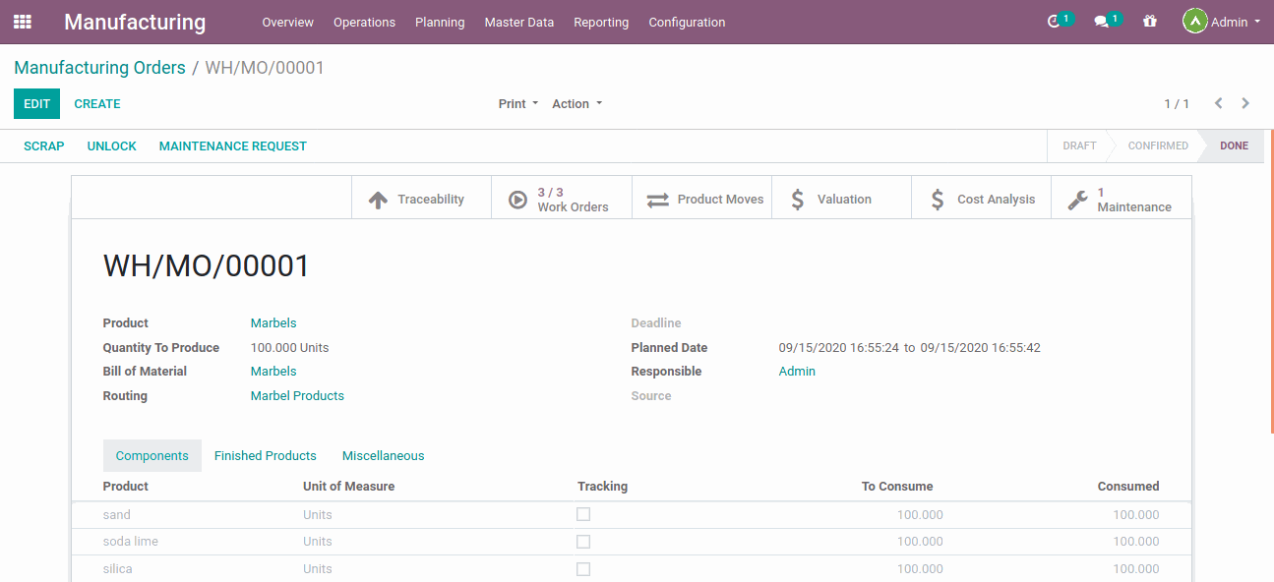Toggle tracking checkbox for silica
The image size is (1274, 582).
pos(583,569)
